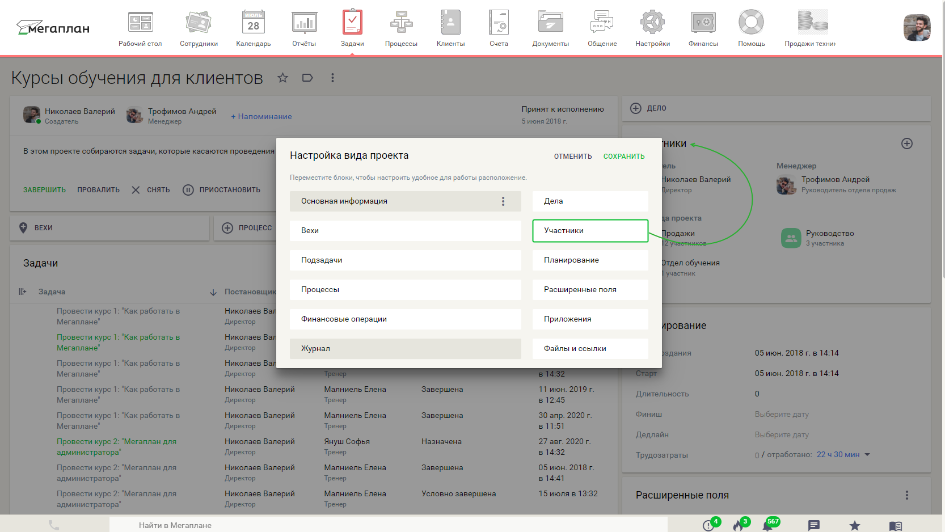Viewport: 945px width, 532px height.
Task: Select the Дела block
Action: [590, 201]
